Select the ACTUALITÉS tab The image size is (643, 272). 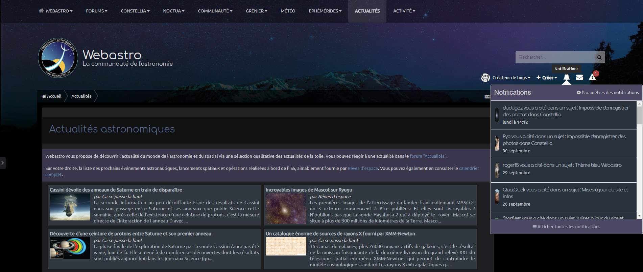point(367,11)
